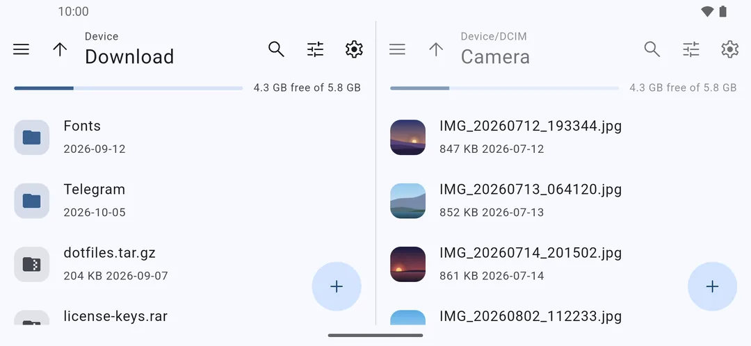This screenshot has width=751, height=346.
Task: Open thumbnail of IMG_20260712_193344.jpg
Action: [407, 138]
